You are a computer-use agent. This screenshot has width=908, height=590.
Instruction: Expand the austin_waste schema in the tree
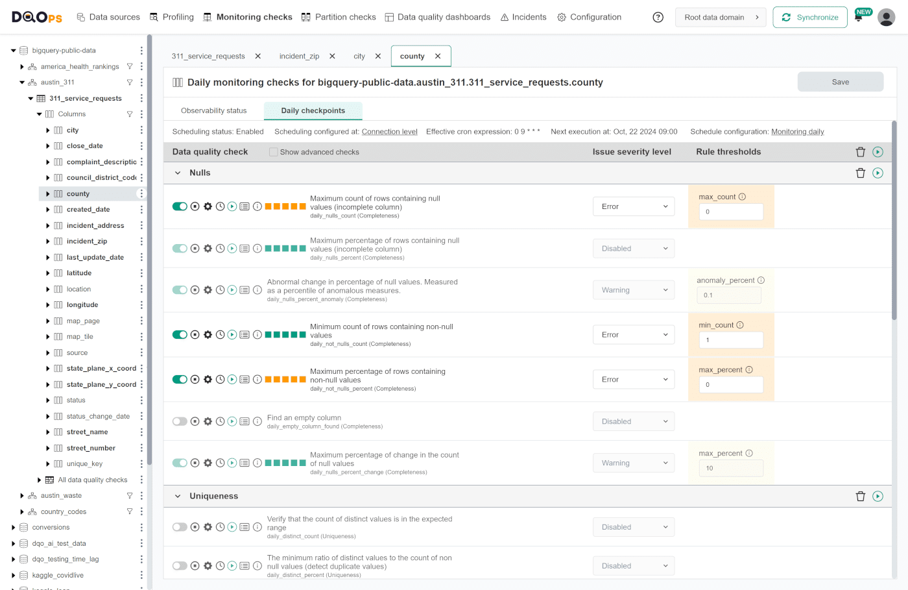pos(21,495)
